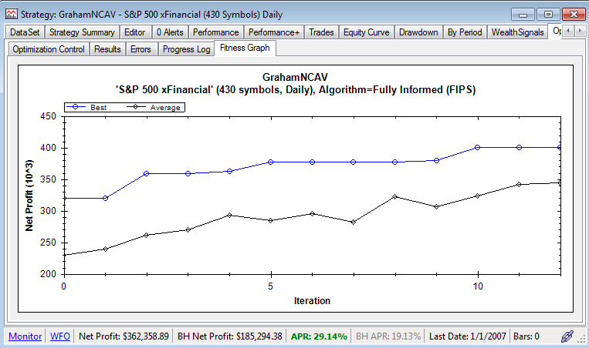Click the APR 29.14% status field
Image resolution: width=589 pixels, height=348 pixels.
(320, 336)
